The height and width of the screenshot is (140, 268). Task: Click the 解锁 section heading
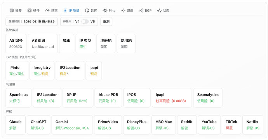coord(9,111)
